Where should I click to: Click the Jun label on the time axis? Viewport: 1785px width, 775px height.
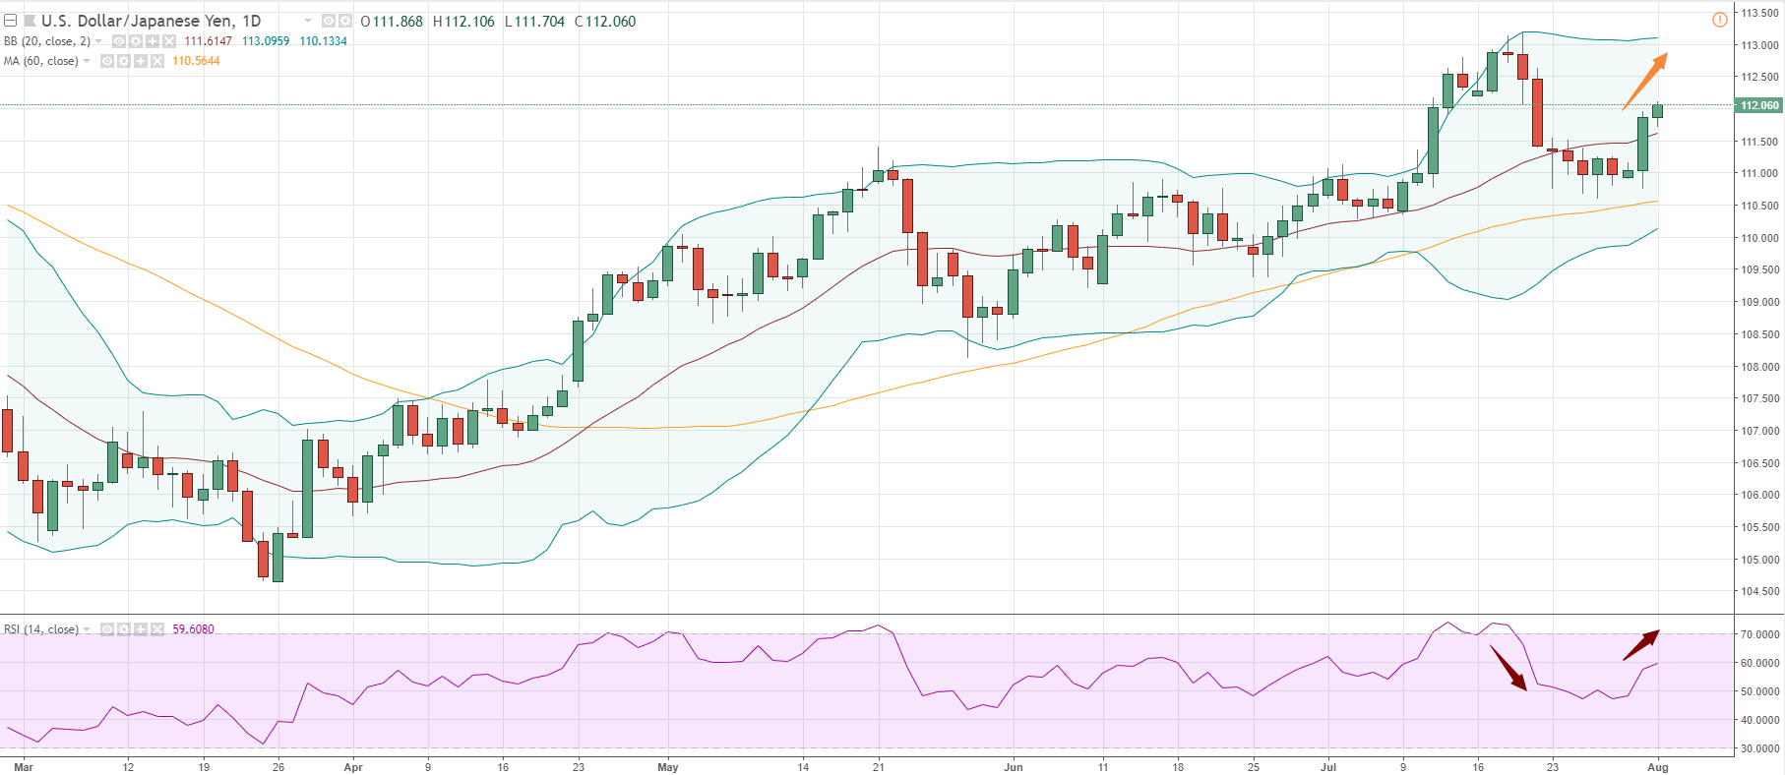click(1014, 767)
